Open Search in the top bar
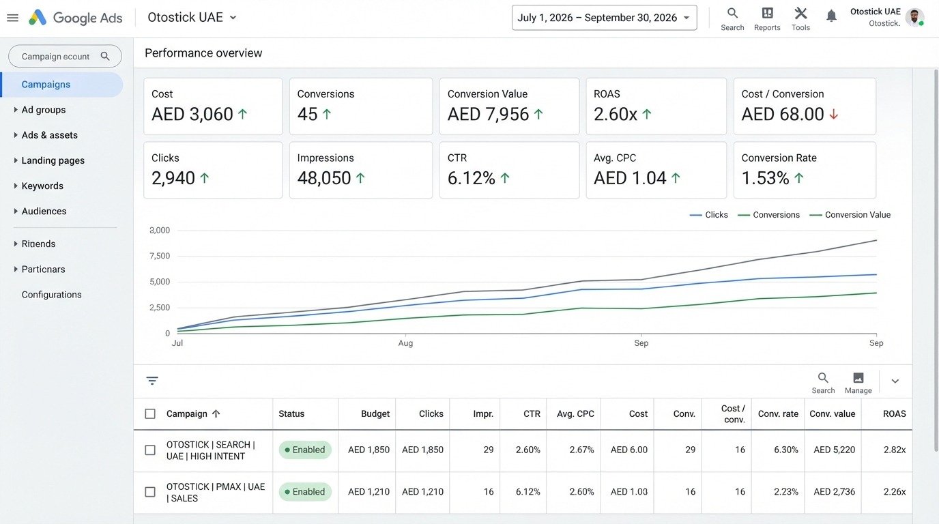The height and width of the screenshot is (524, 939). pyautogui.click(x=732, y=19)
